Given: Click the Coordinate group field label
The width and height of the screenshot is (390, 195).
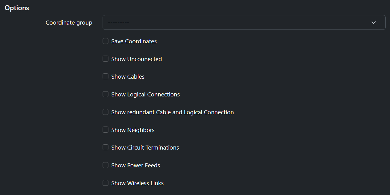Looking at the screenshot, I should tap(69, 22).
